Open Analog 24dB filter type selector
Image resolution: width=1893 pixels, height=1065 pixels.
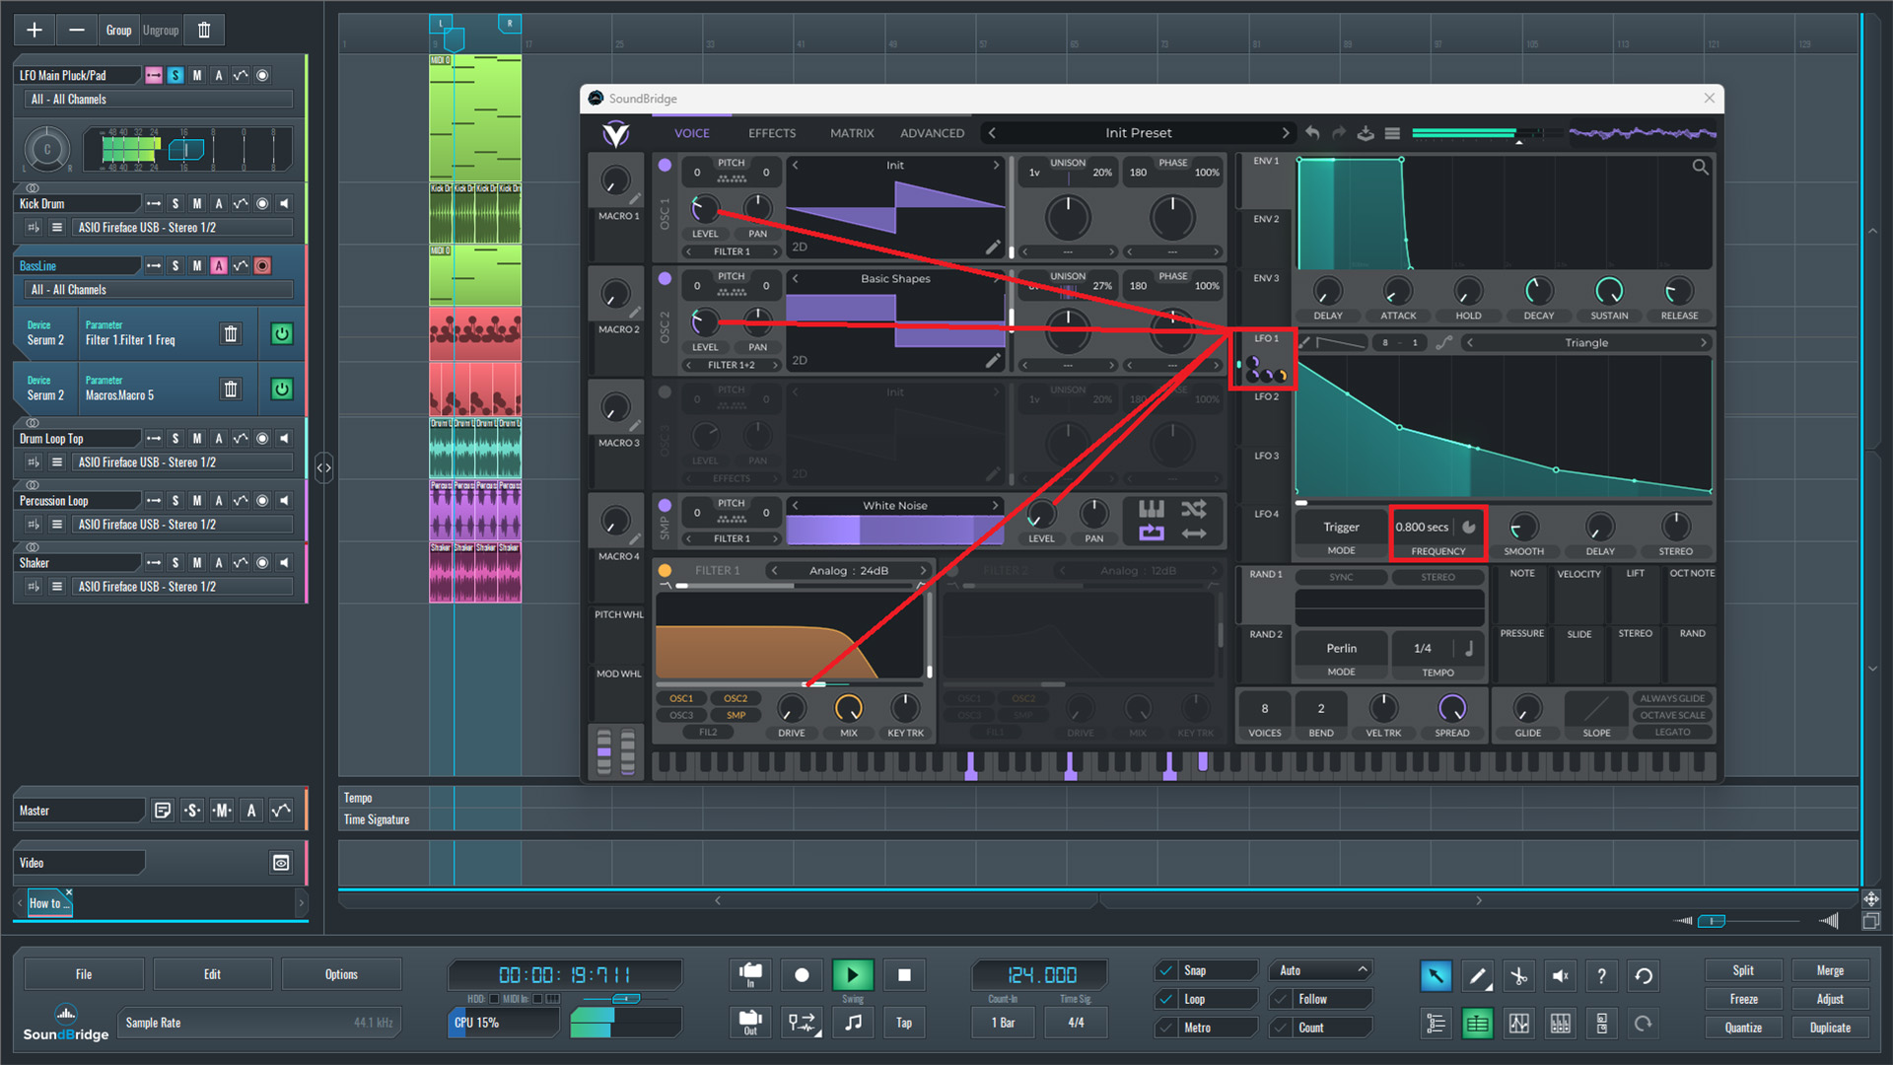tap(848, 570)
